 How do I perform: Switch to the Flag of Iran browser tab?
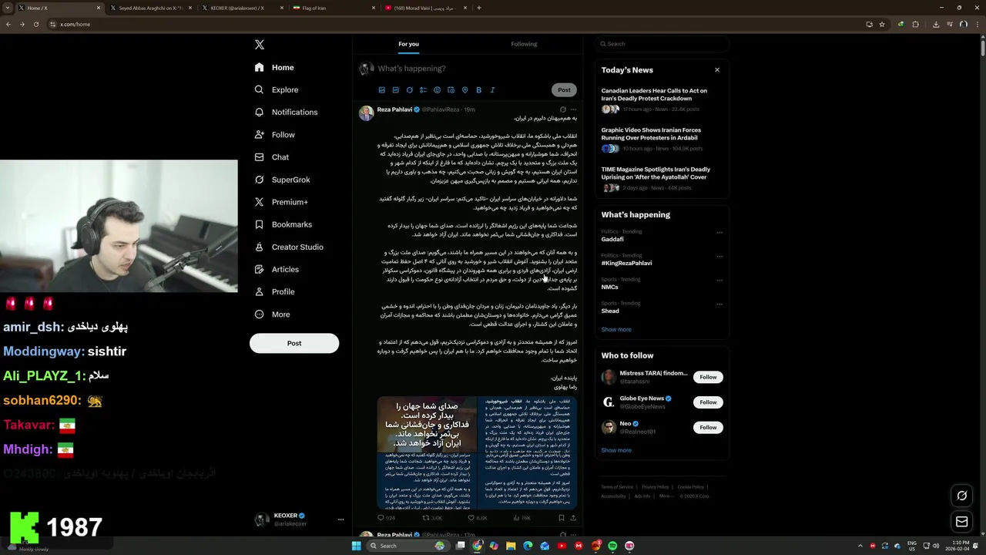pyautogui.click(x=332, y=8)
